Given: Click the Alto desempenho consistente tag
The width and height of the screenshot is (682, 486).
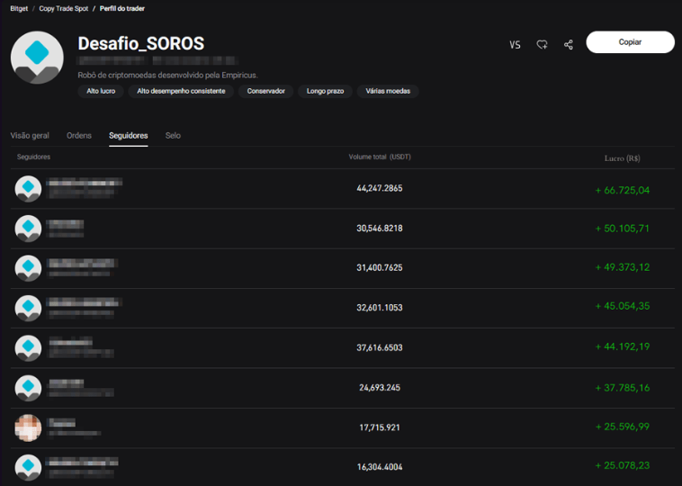Looking at the screenshot, I should [181, 92].
